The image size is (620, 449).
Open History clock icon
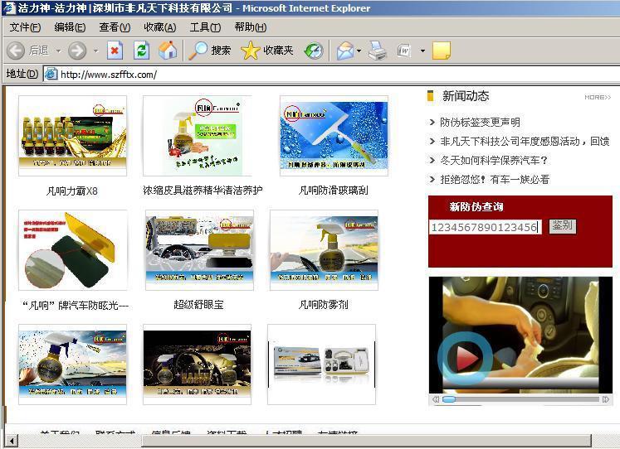point(314,51)
